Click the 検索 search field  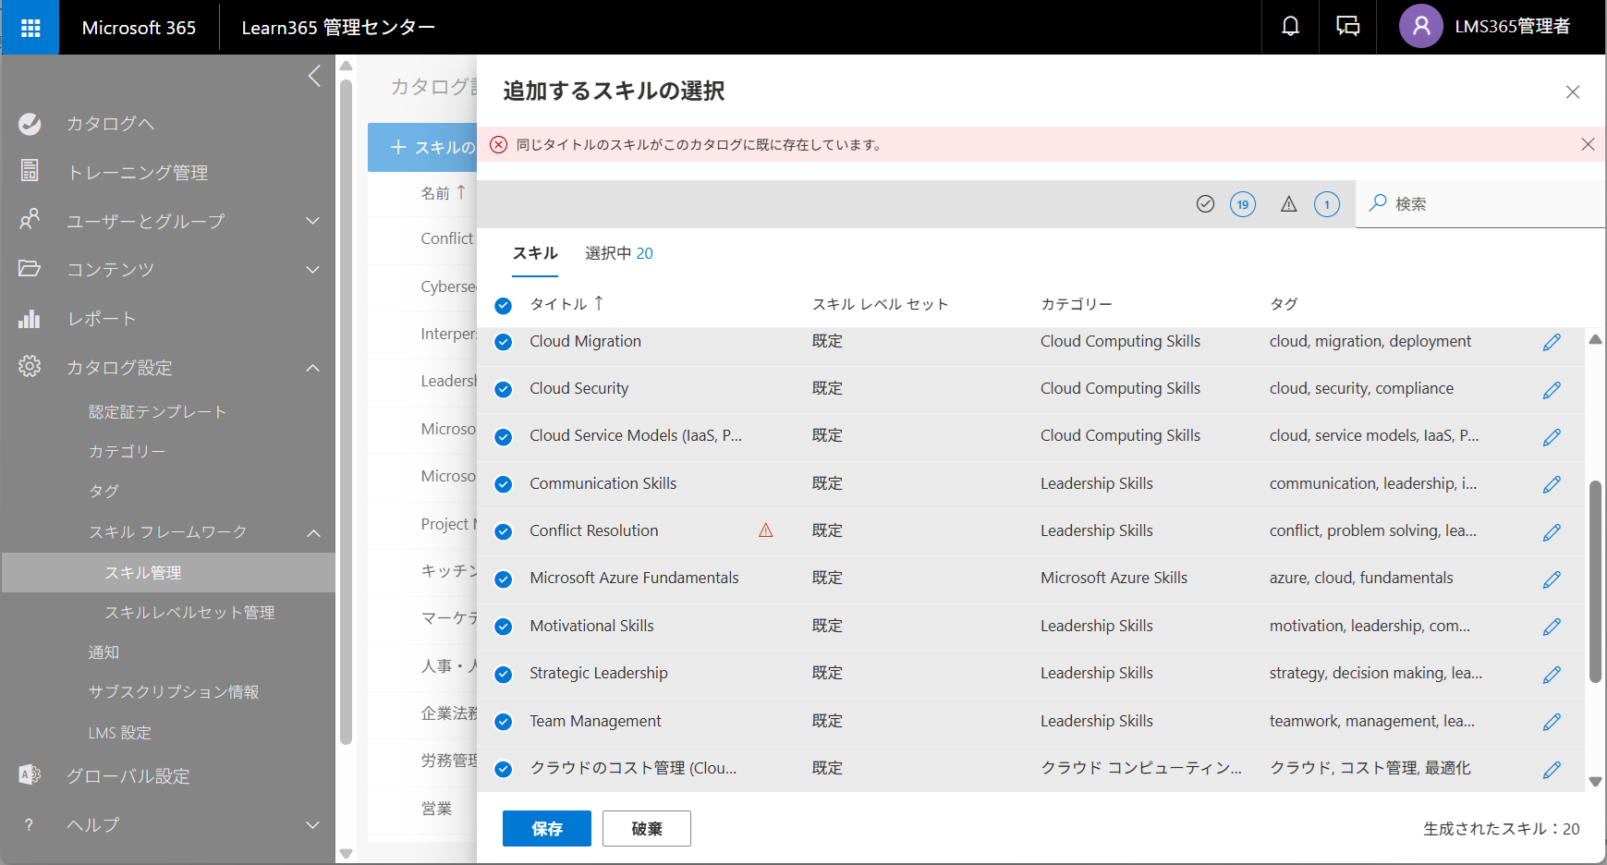pos(1480,204)
